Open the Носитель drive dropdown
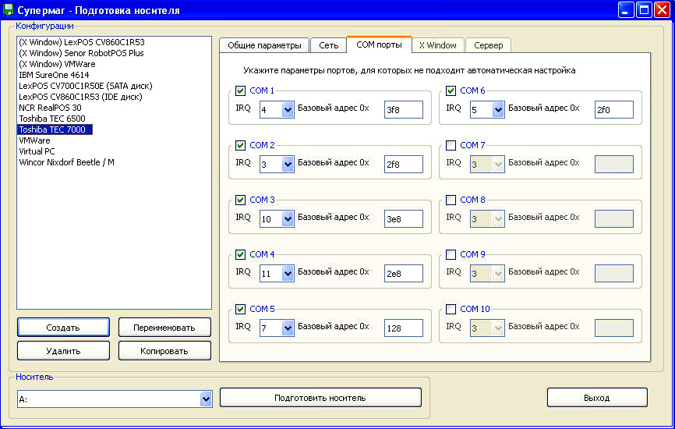 (x=206, y=399)
